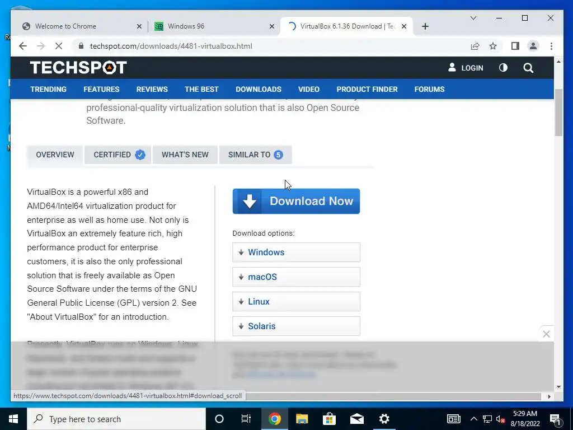Click the page vertical scrollbar thumb
Screen dimensions: 573x430
click(558, 113)
